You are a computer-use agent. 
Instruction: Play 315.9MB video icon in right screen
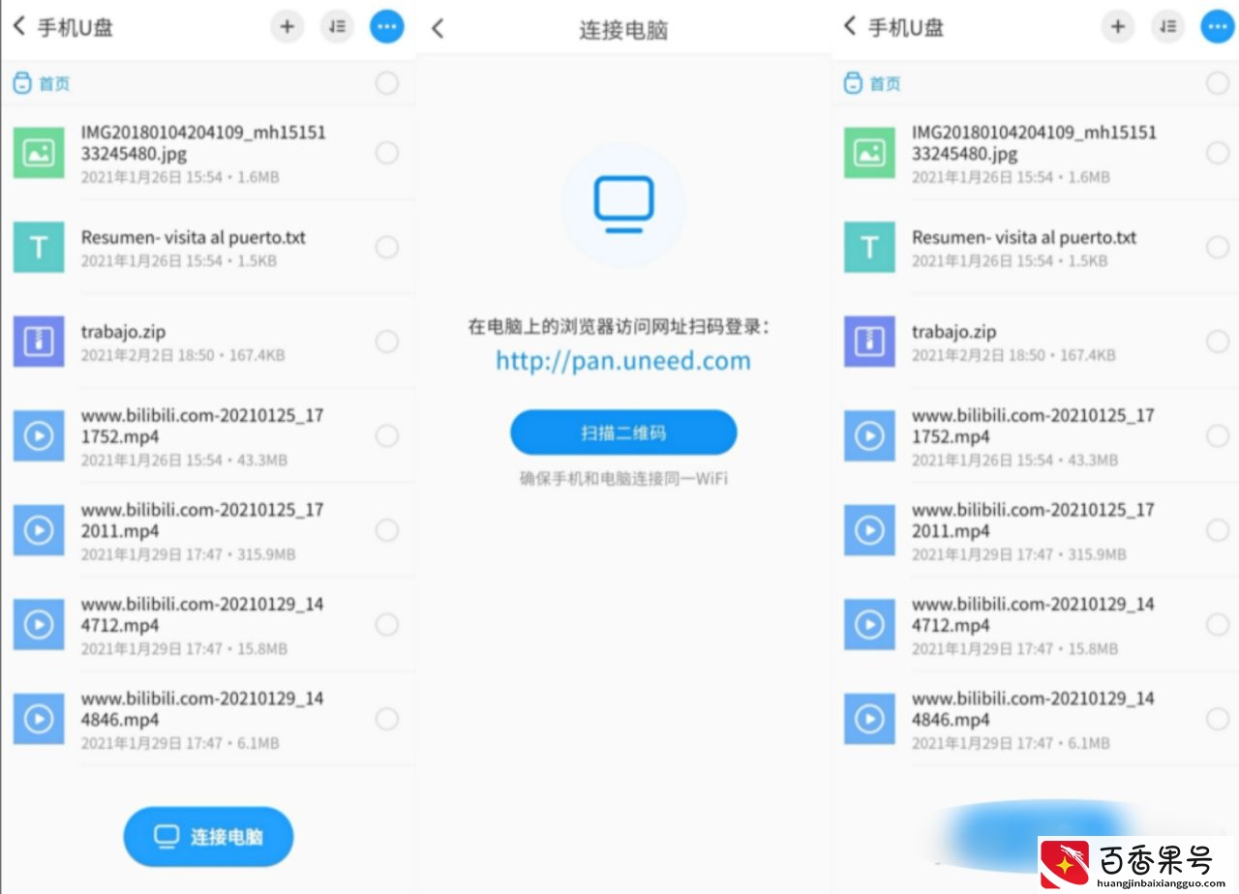(x=869, y=530)
